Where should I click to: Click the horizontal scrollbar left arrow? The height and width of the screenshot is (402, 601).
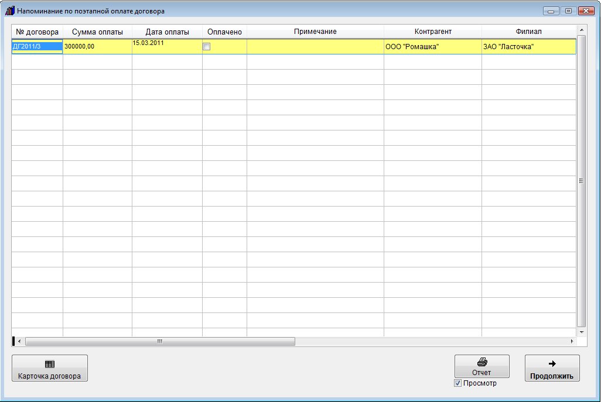click(x=19, y=341)
